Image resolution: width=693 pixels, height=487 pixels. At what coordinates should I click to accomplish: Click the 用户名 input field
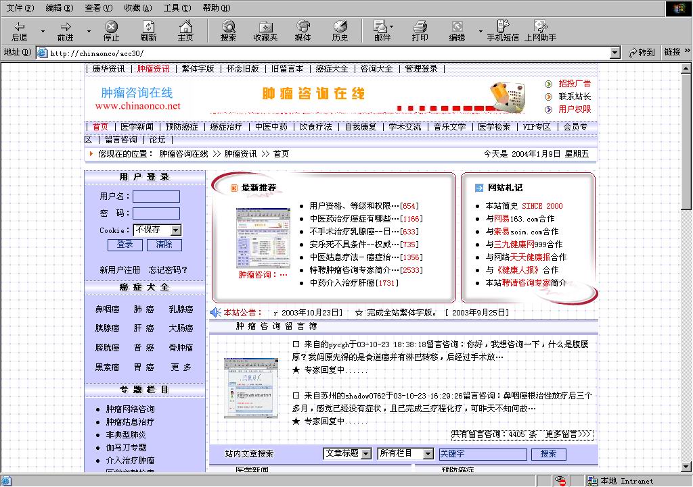coord(156,197)
